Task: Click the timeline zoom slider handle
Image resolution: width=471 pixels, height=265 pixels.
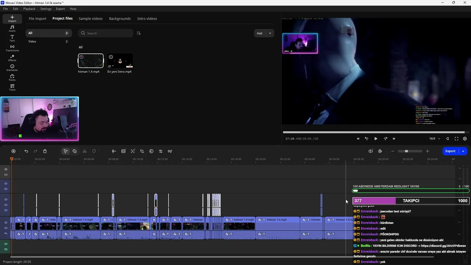Action: pyautogui.click(x=406, y=151)
